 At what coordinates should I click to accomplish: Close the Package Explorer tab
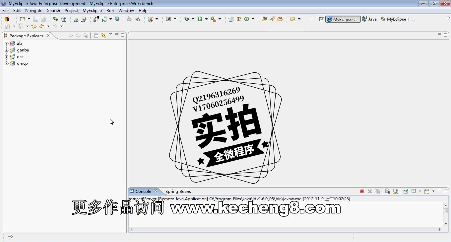(x=48, y=36)
